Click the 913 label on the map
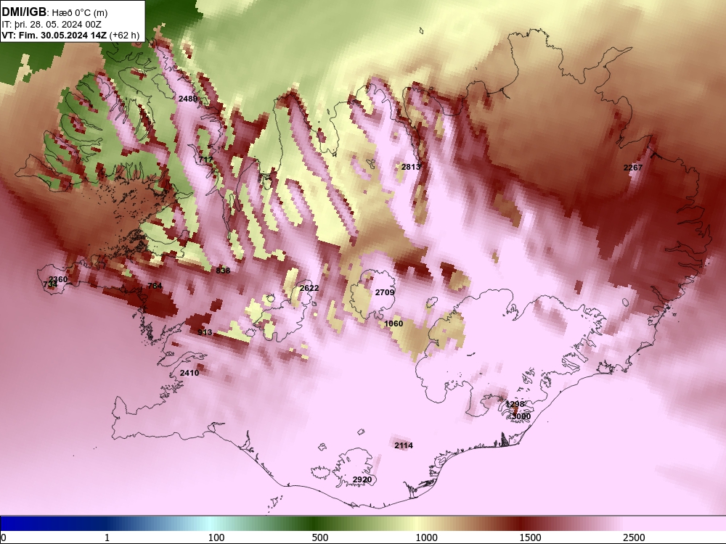The image size is (726, 544). pyautogui.click(x=205, y=332)
